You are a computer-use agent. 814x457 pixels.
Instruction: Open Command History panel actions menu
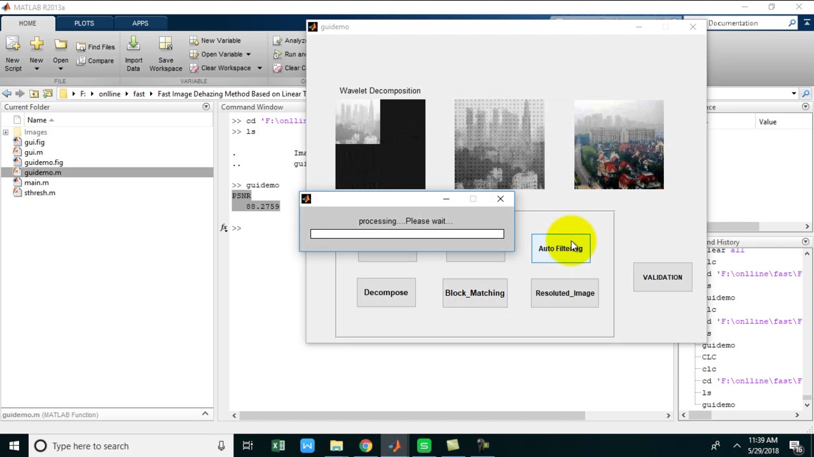point(805,242)
